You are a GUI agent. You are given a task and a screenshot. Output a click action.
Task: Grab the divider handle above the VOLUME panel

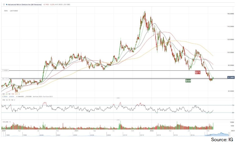point(118,120)
